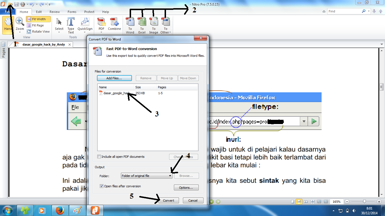Open the File menu tab
The height and width of the screenshot is (216, 385).
point(7,12)
